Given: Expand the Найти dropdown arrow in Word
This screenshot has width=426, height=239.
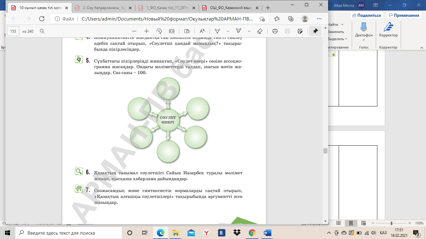Looking at the screenshot, I should click(342, 25).
